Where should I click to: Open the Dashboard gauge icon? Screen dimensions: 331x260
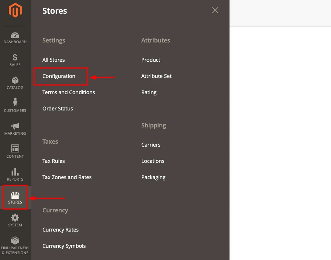pos(15,35)
